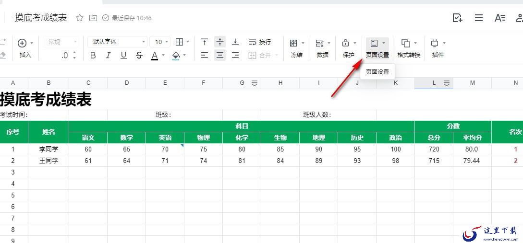Expand the borders dropdown arrow
Screen dimensions: 523x243
[x=188, y=42]
